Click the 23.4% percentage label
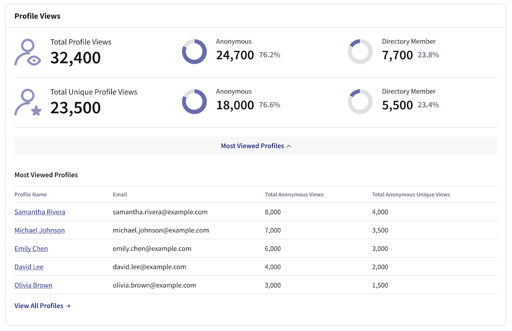The height and width of the screenshot is (331, 512). tap(428, 105)
